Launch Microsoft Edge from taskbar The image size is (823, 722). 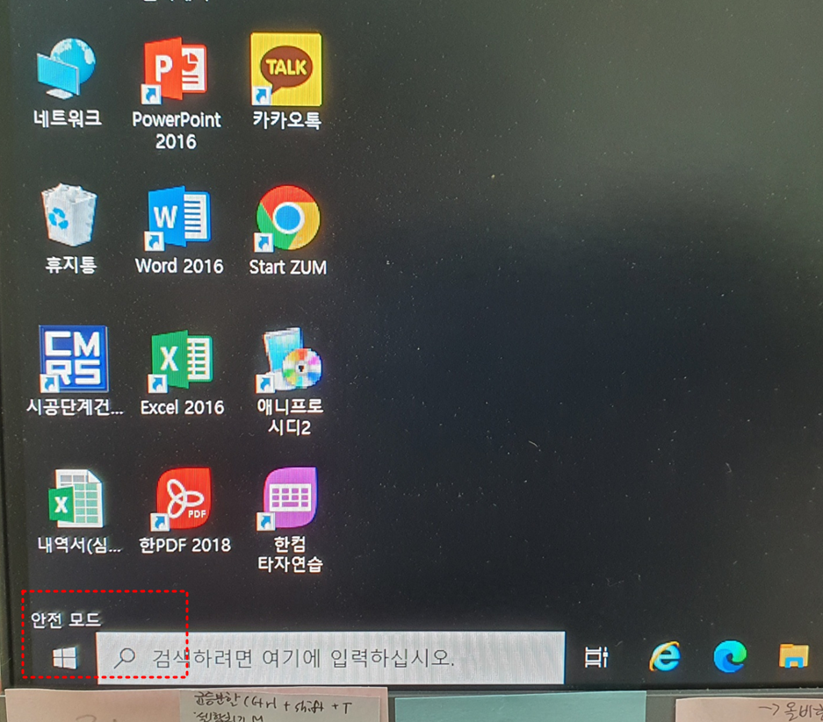730,656
